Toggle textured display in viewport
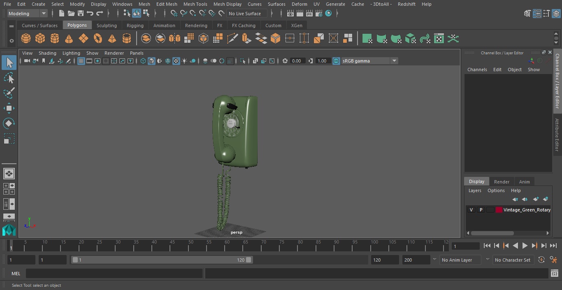The width and height of the screenshot is (562, 290). pyautogui.click(x=176, y=61)
